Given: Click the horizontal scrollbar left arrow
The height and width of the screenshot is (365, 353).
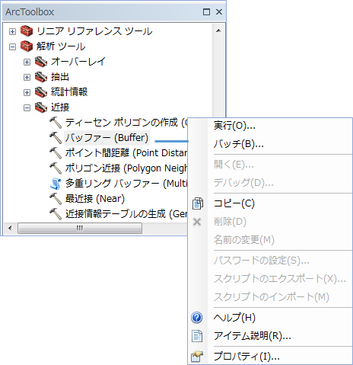Looking at the screenshot, I should 10,228.
